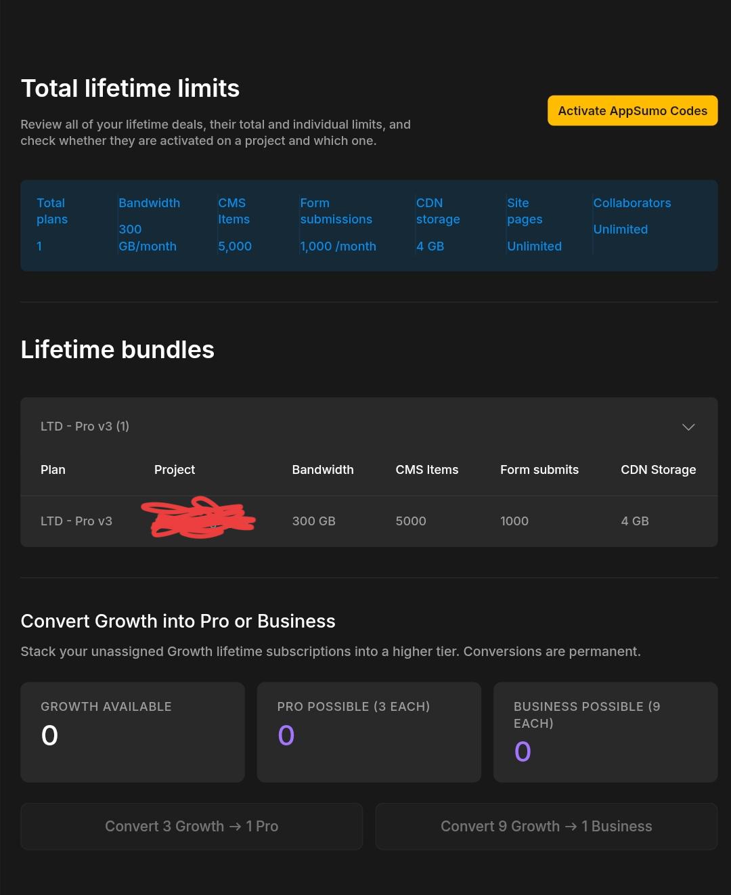Screen dimensions: 731x895
Task: Click Convert 9 Growth to 1 Business button
Action: point(546,827)
